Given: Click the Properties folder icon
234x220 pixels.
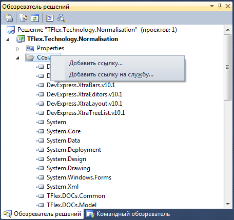Looking at the screenshot, I should pyautogui.click(x=30, y=48).
